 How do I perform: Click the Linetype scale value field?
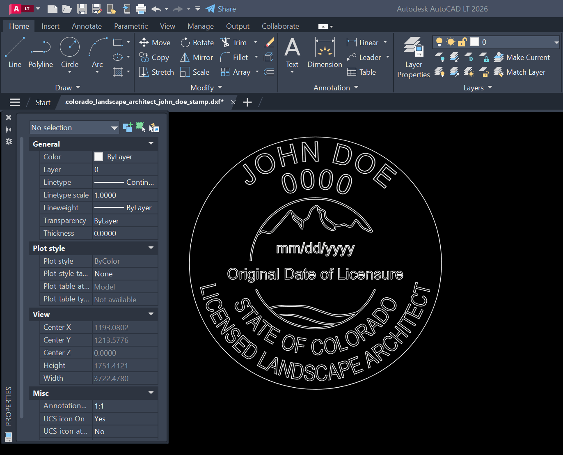pos(125,195)
